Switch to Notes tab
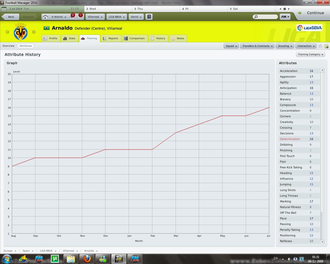 pyautogui.click(x=178, y=38)
